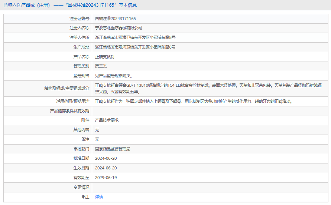Select the product name 正畸支抗钉

click(105, 57)
